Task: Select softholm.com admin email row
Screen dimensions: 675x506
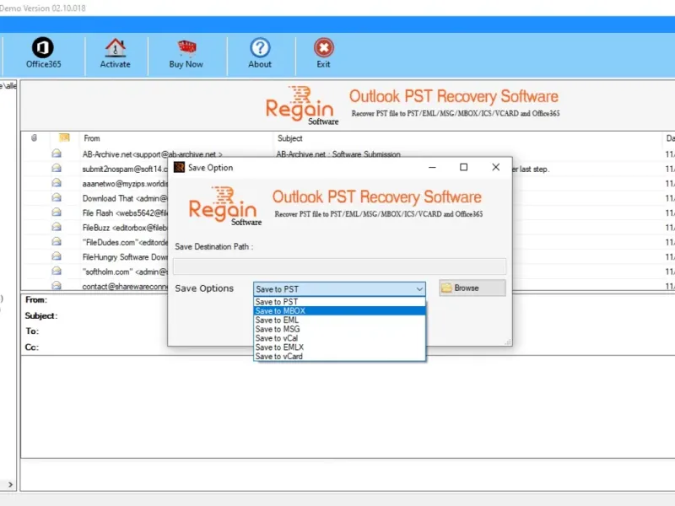Action: click(125, 272)
